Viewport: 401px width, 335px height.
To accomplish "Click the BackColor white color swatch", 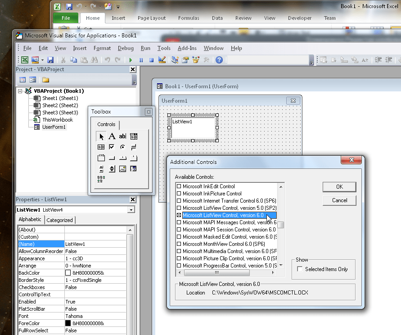I will tap(68, 273).
